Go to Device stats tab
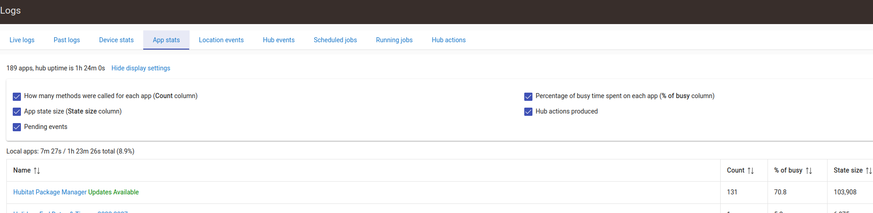Viewport: 873px width, 213px height. (116, 40)
